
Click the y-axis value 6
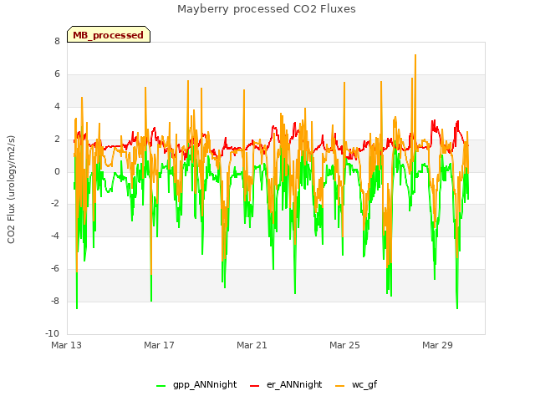[x=57, y=74]
